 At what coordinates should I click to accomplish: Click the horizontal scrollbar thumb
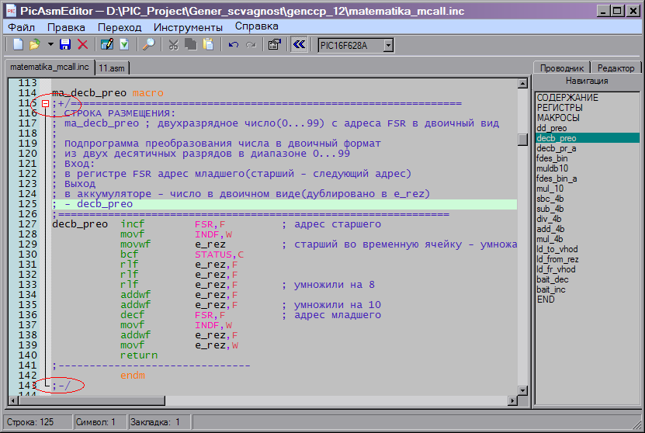92,400
